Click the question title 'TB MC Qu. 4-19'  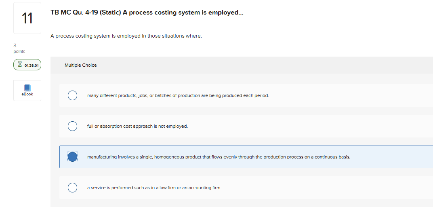point(147,13)
